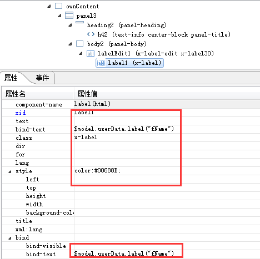This screenshot has width=260, height=259.
Task: Click the h42 tag icon
Action: [x=91, y=34]
